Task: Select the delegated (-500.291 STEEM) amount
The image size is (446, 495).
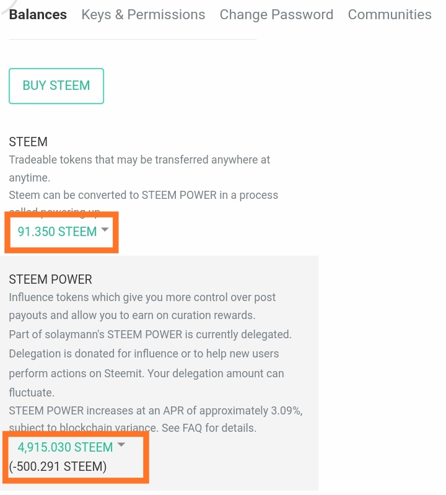Action: [58, 467]
